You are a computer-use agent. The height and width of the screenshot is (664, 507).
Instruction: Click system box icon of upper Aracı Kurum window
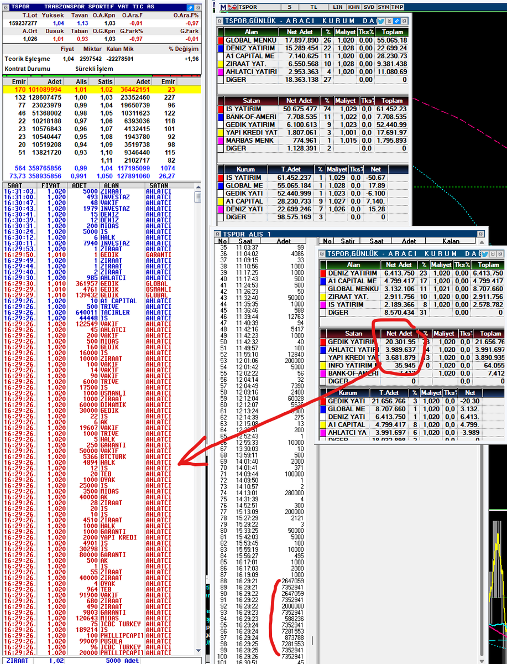coord(220,21)
